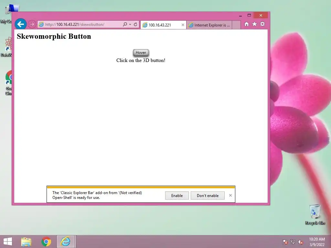Open the Tools gear menu
Viewport: 331px width, 248px height.
262,24
